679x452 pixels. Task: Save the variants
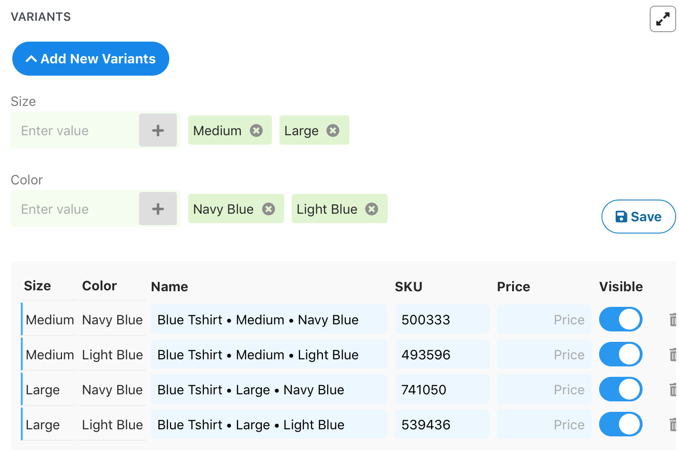(638, 217)
